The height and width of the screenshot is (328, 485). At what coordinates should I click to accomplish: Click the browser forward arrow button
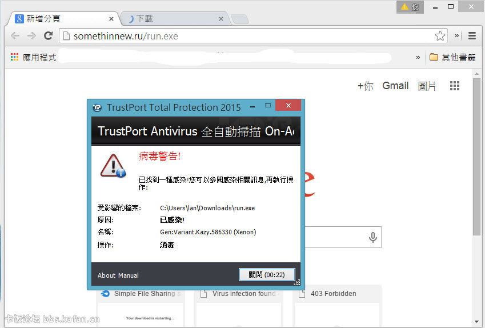point(32,36)
